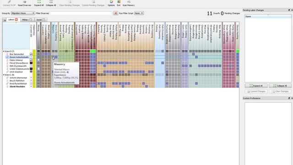The width and height of the screenshot is (293, 165).
Task: Clear the dwarf filter with red X
Action: 116,13
